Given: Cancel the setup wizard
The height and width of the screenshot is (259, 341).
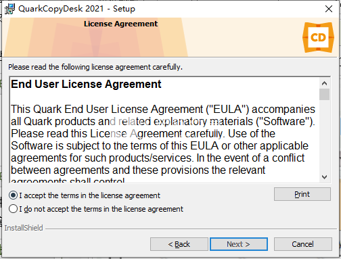Looking at the screenshot, I should coord(302,244).
